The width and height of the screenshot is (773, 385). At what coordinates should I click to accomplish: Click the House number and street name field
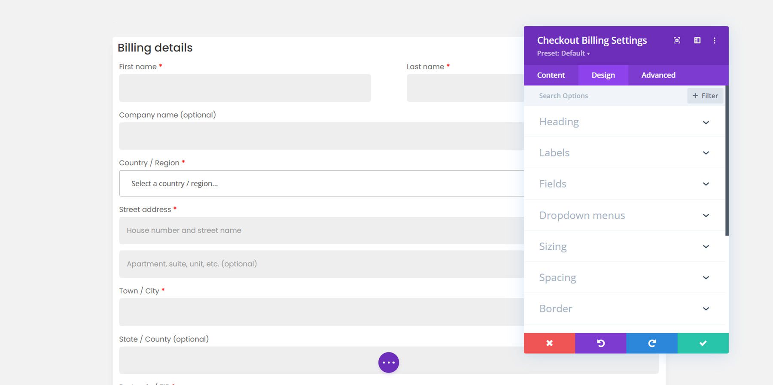click(x=321, y=230)
